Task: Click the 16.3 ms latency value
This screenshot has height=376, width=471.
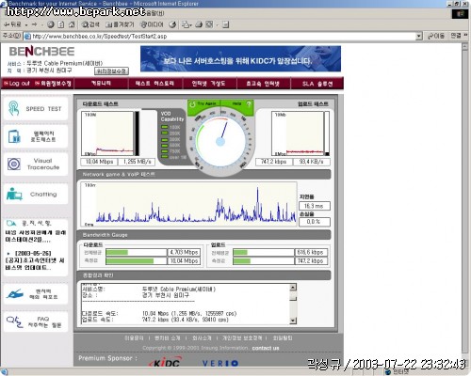Action: [x=315, y=206]
